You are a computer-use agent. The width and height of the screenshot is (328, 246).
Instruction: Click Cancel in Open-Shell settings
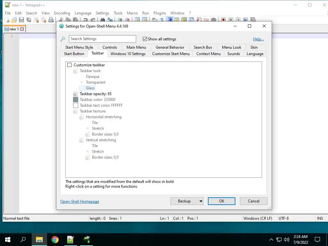[x=254, y=201]
